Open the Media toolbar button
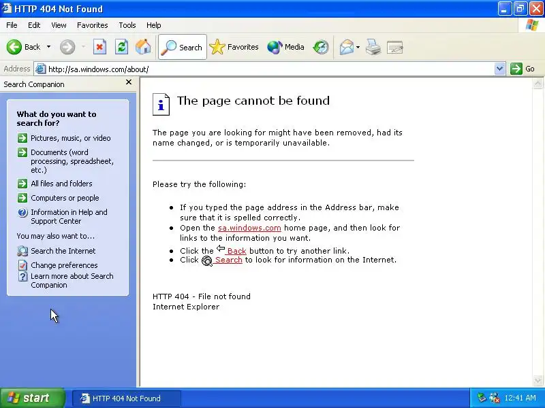Viewport: 545px width, 408px height. [x=285, y=47]
